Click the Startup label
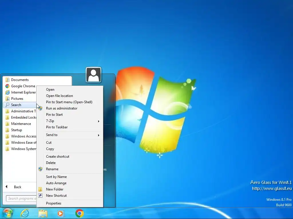This screenshot has height=219, width=293. coord(16,130)
